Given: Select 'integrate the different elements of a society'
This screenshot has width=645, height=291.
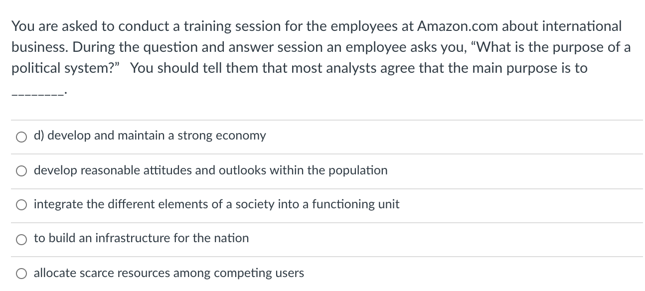Looking at the screenshot, I should [x=21, y=204].
